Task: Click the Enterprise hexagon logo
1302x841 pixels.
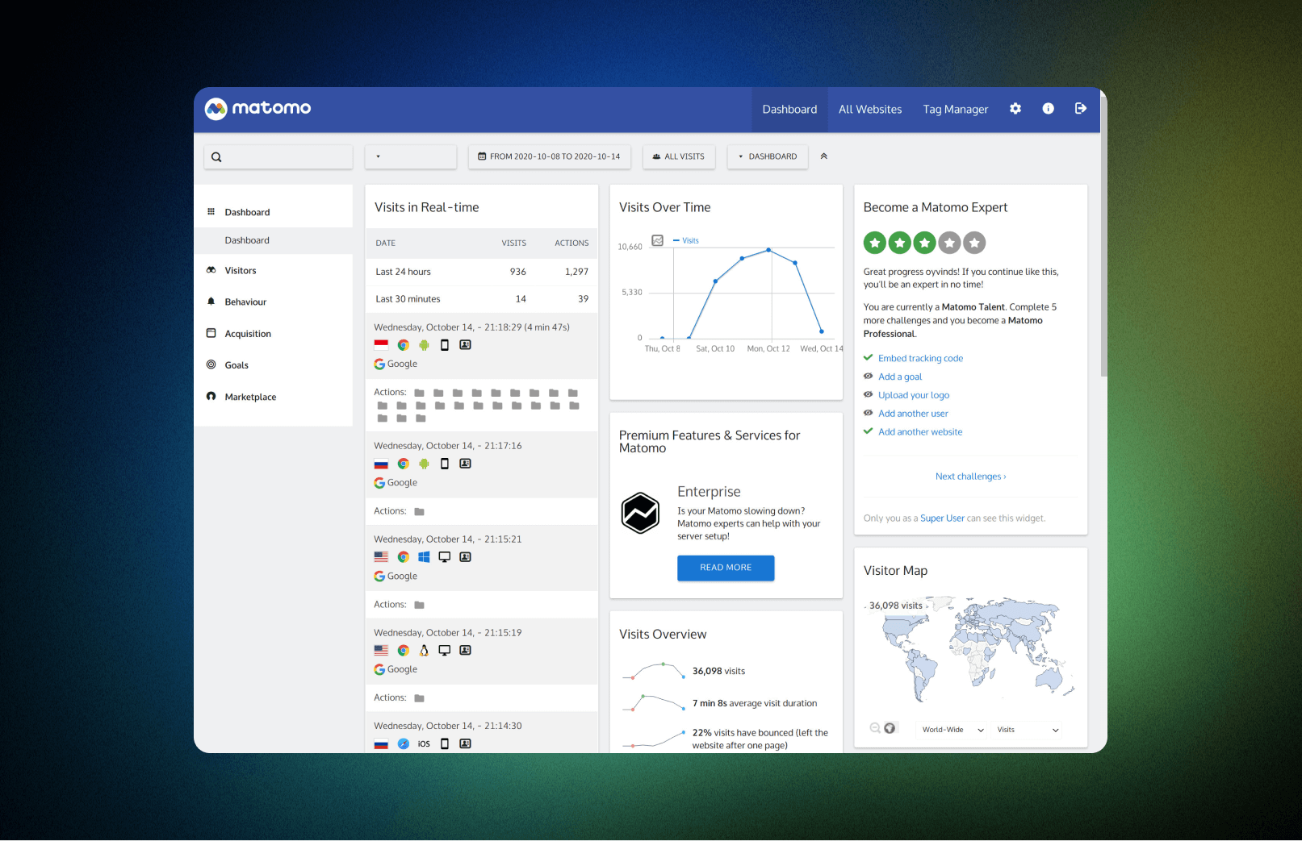Action: (x=640, y=513)
